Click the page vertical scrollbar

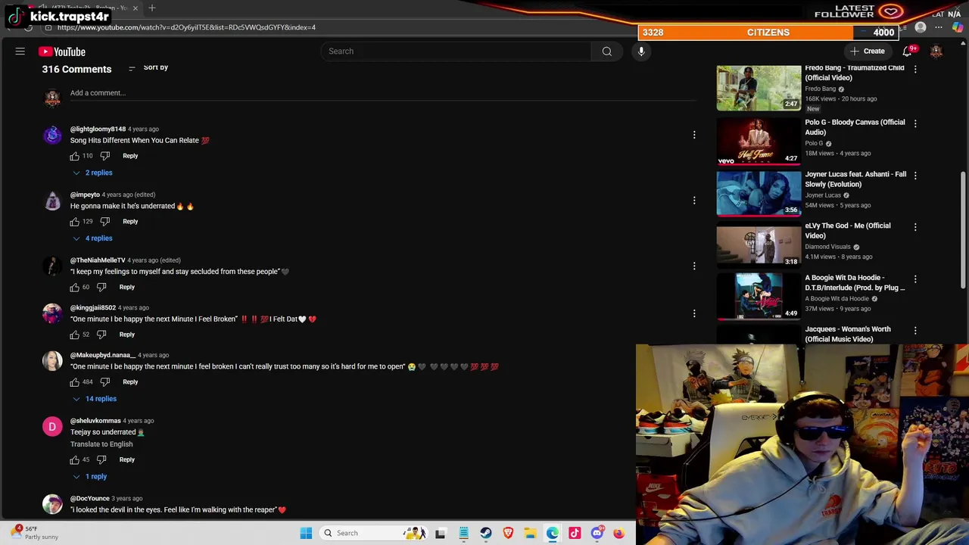pyautogui.click(x=964, y=230)
